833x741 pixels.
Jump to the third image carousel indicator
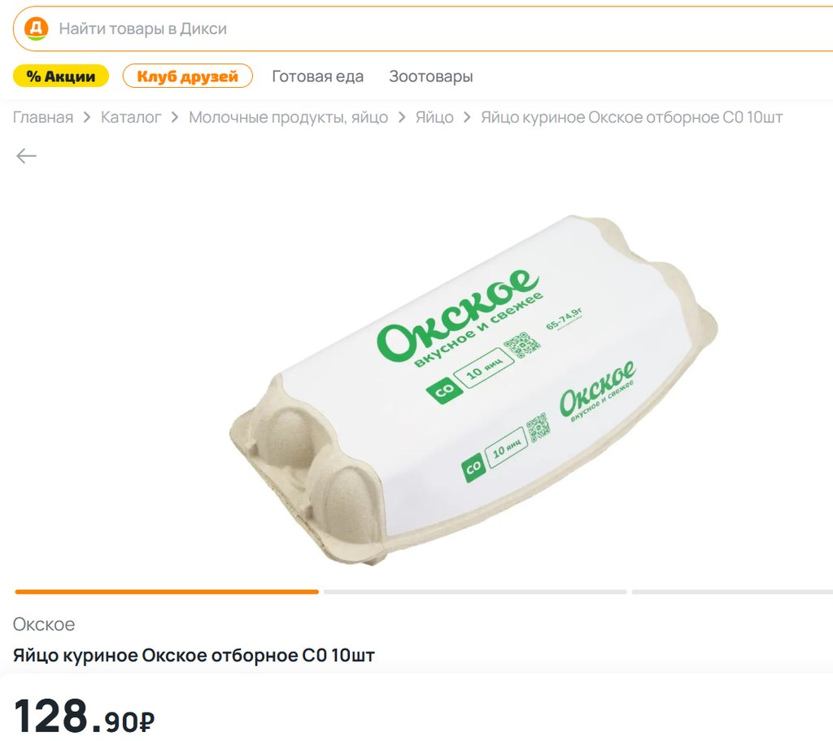pyautogui.click(x=732, y=592)
